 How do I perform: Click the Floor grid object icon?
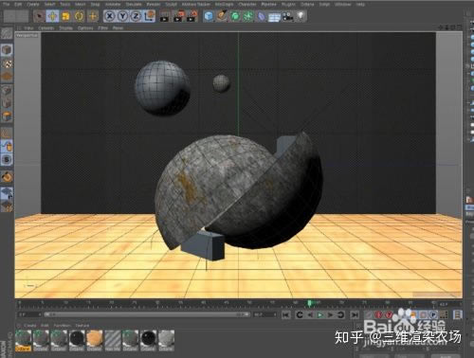pos(274,17)
